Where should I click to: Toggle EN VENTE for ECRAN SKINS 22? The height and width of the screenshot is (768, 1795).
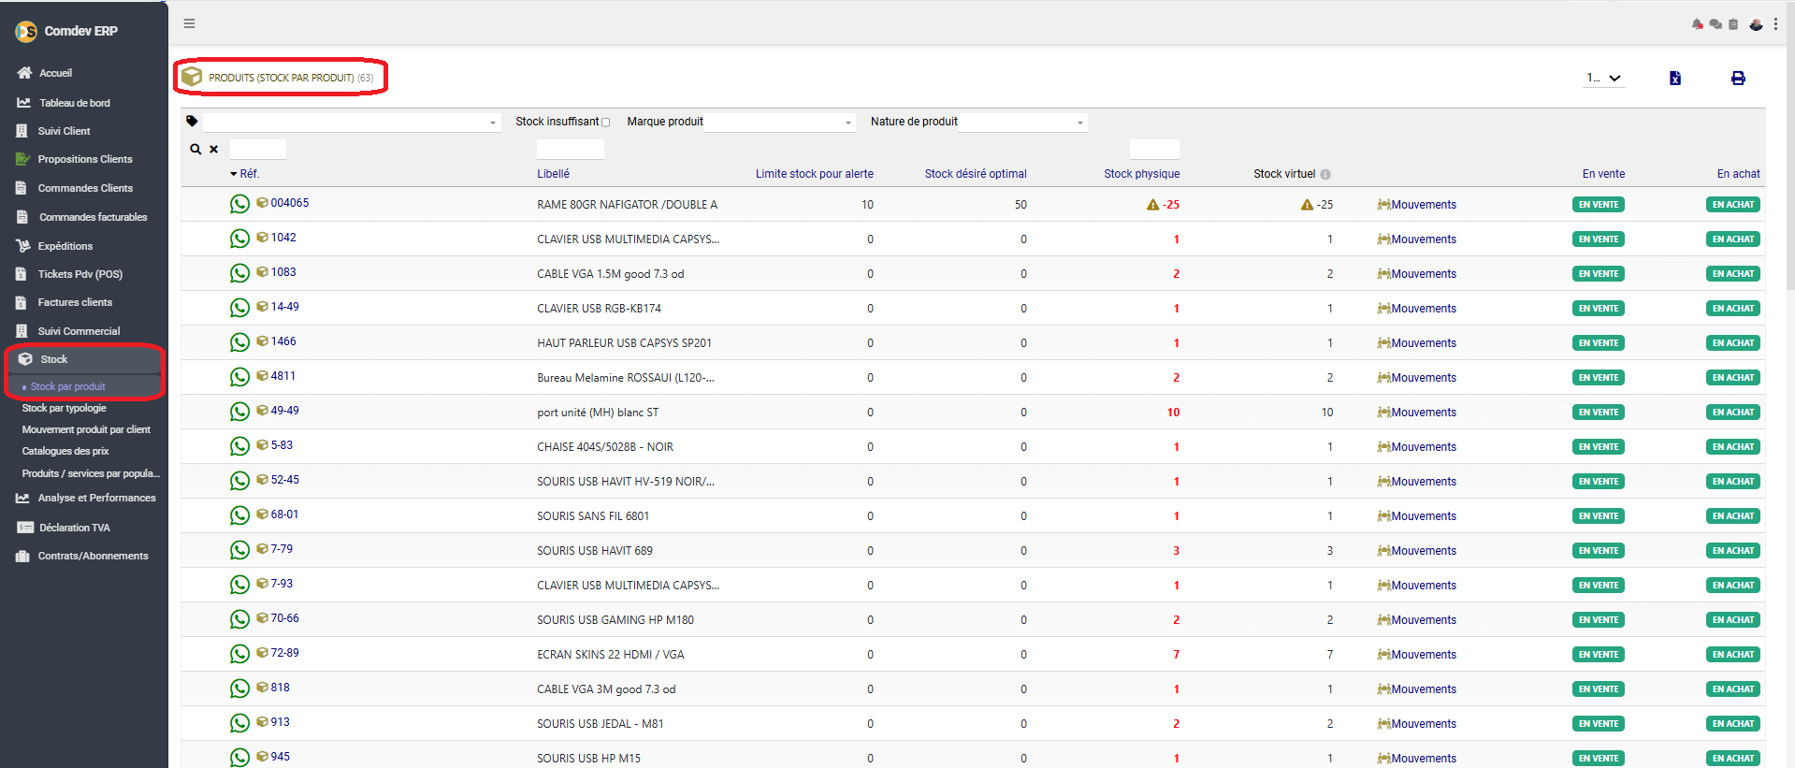pos(1598,654)
